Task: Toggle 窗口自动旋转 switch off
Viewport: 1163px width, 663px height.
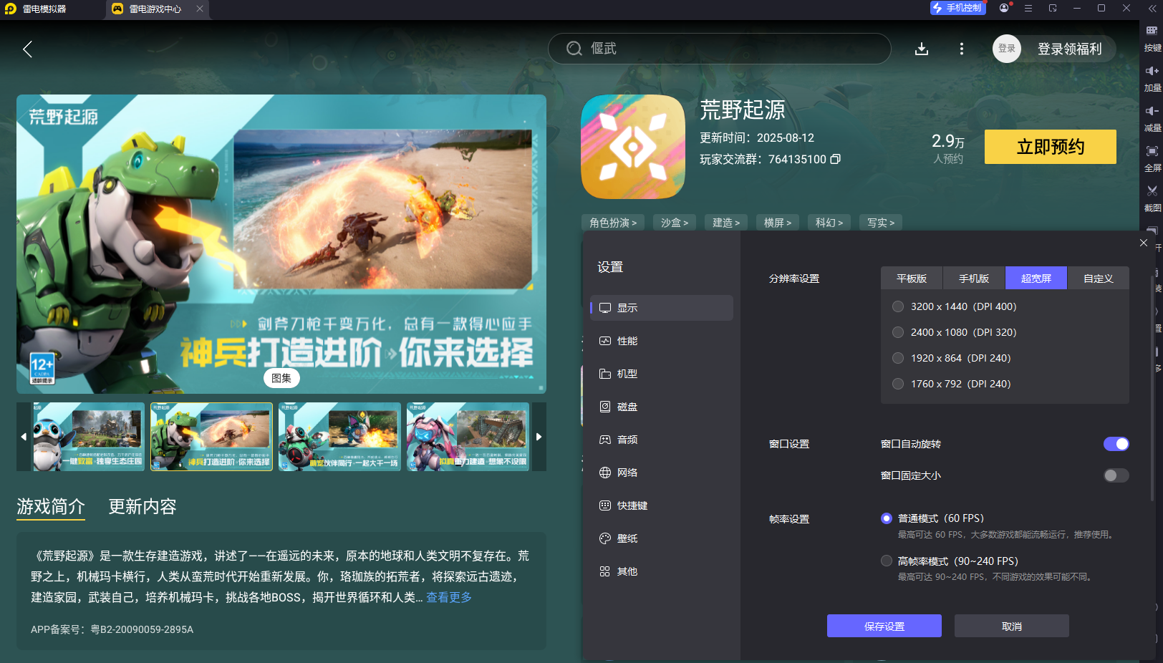Action: pos(1116,444)
